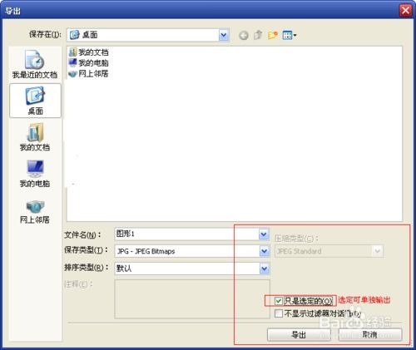Expand the 保存在 location dropdown
Image resolution: width=416 pixels, height=350 pixels.
[224, 35]
